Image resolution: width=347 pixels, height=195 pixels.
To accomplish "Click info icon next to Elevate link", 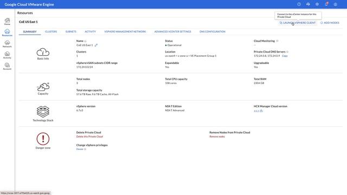I will (x=85, y=149).
